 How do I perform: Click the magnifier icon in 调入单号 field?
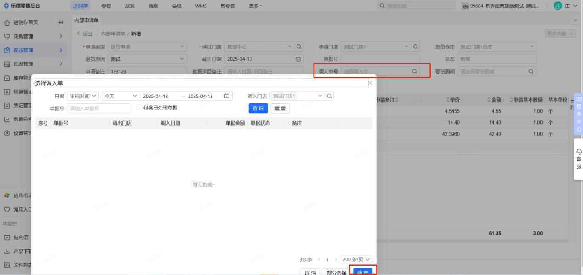414,71
